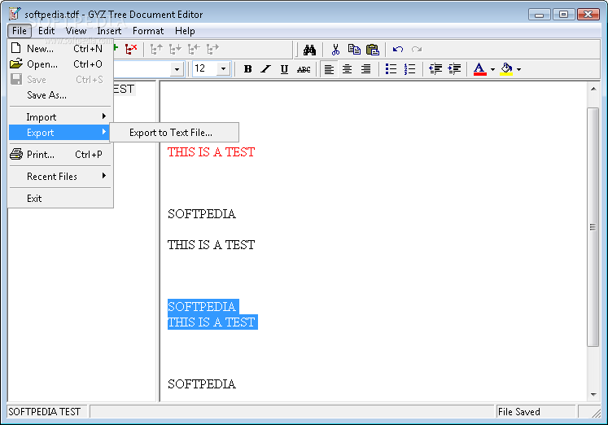Expand the Recent Files submenu
This screenshot has height=425, width=608.
(60, 177)
